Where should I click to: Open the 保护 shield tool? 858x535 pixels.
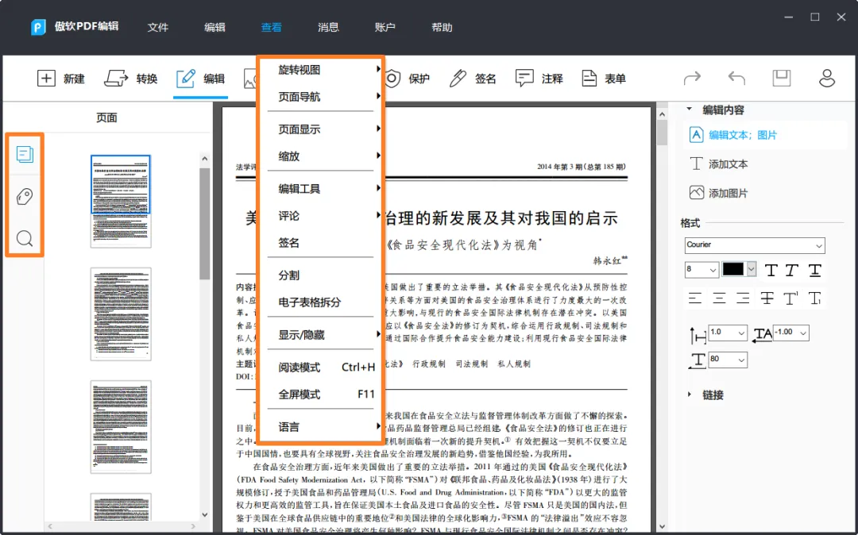click(x=407, y=79)
